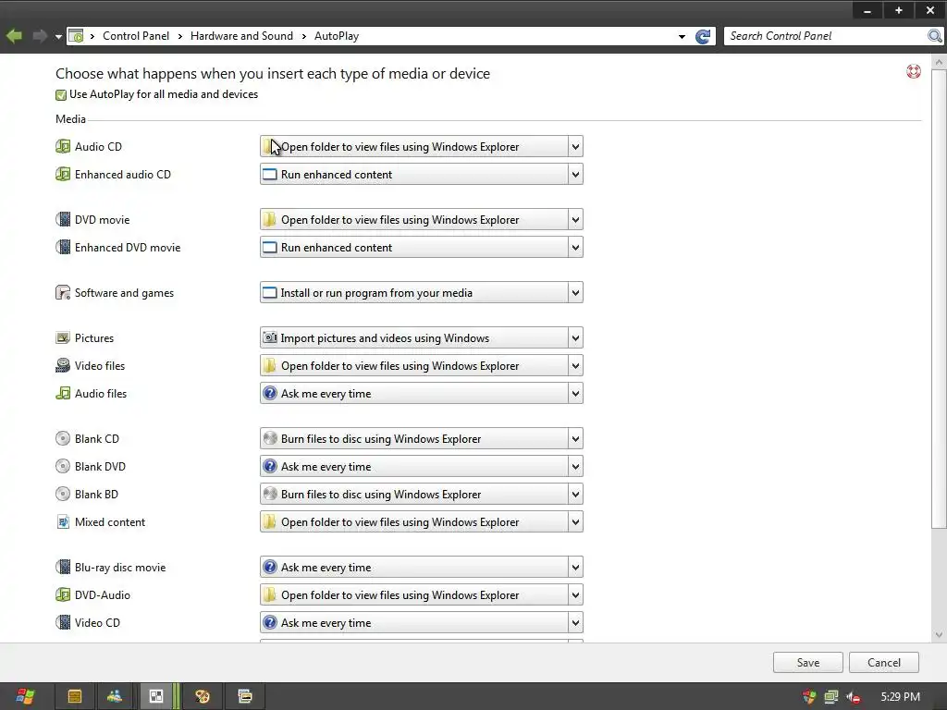Open the paint palette taskbar app
Viewport: 947px width, 710px height.
coord(203,696)
